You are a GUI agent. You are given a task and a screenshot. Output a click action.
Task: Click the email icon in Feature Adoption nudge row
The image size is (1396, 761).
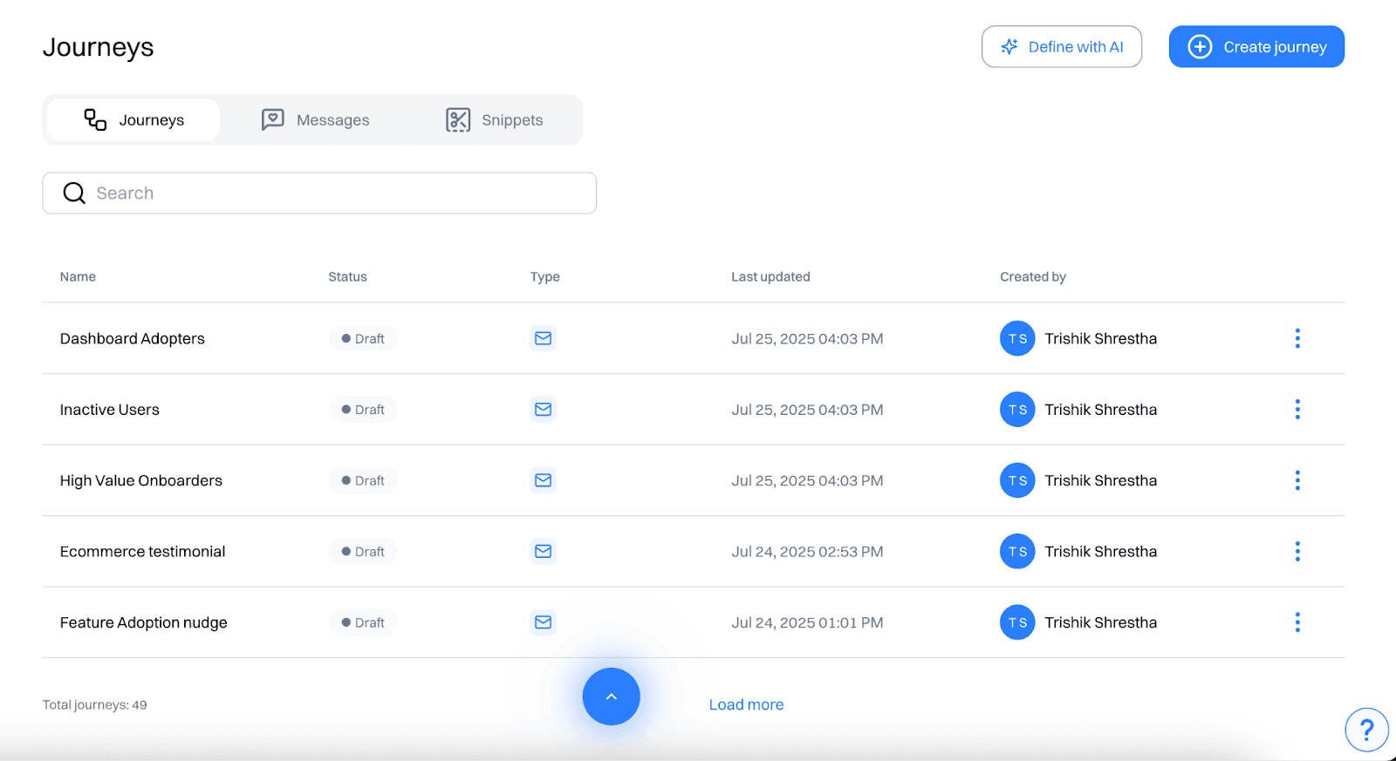(x=543, y=622)
